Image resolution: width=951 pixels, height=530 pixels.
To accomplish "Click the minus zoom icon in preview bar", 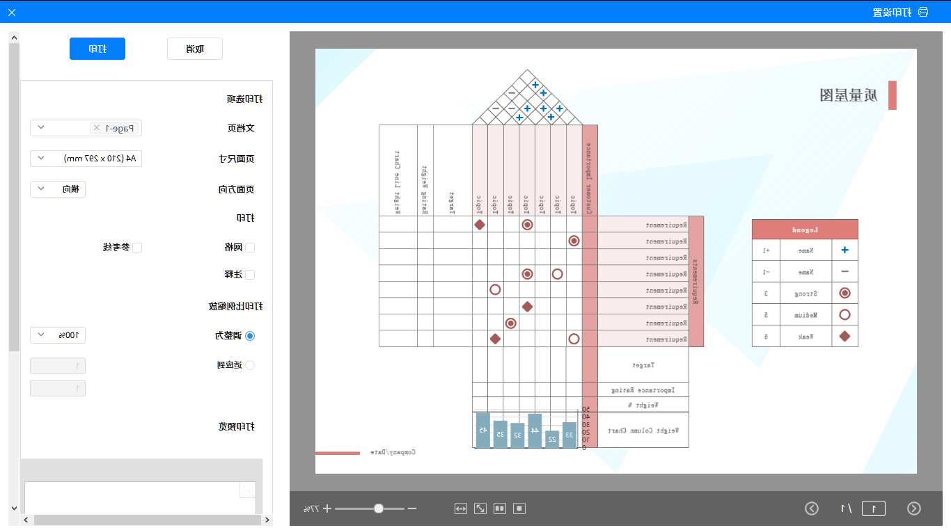I will [x=412, y=508].
